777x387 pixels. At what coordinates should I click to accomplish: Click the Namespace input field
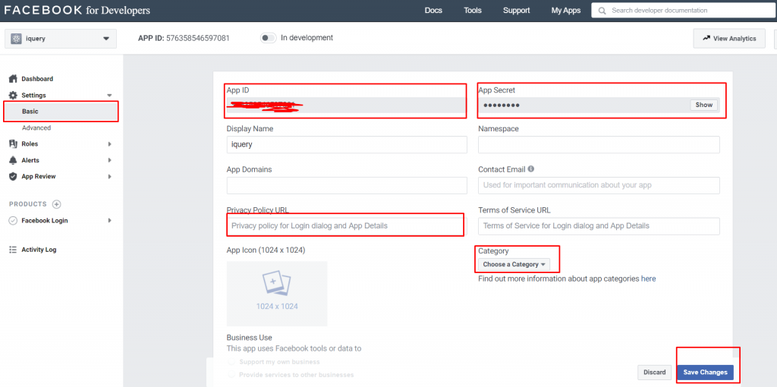[x=599, y=145]
